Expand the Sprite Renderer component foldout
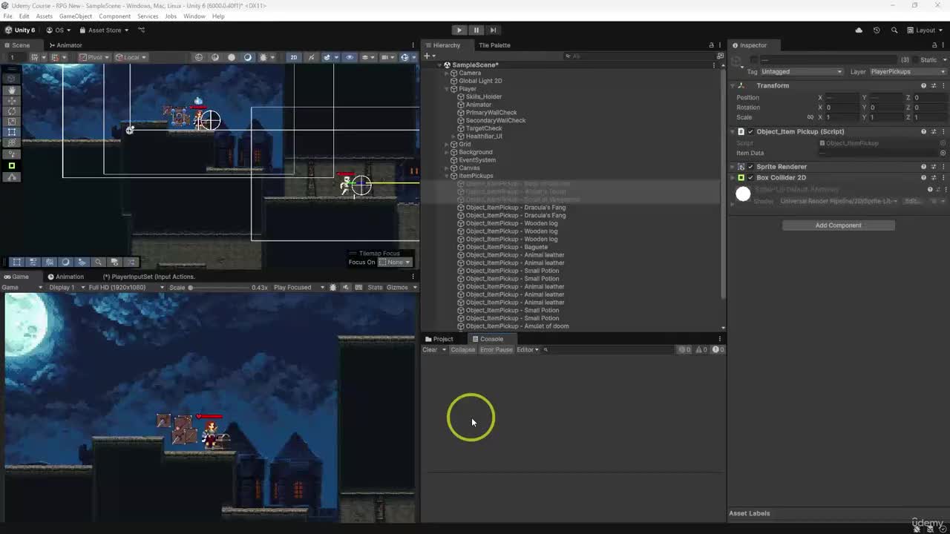This screenshot has height=534, width=950. pos(733,167)
